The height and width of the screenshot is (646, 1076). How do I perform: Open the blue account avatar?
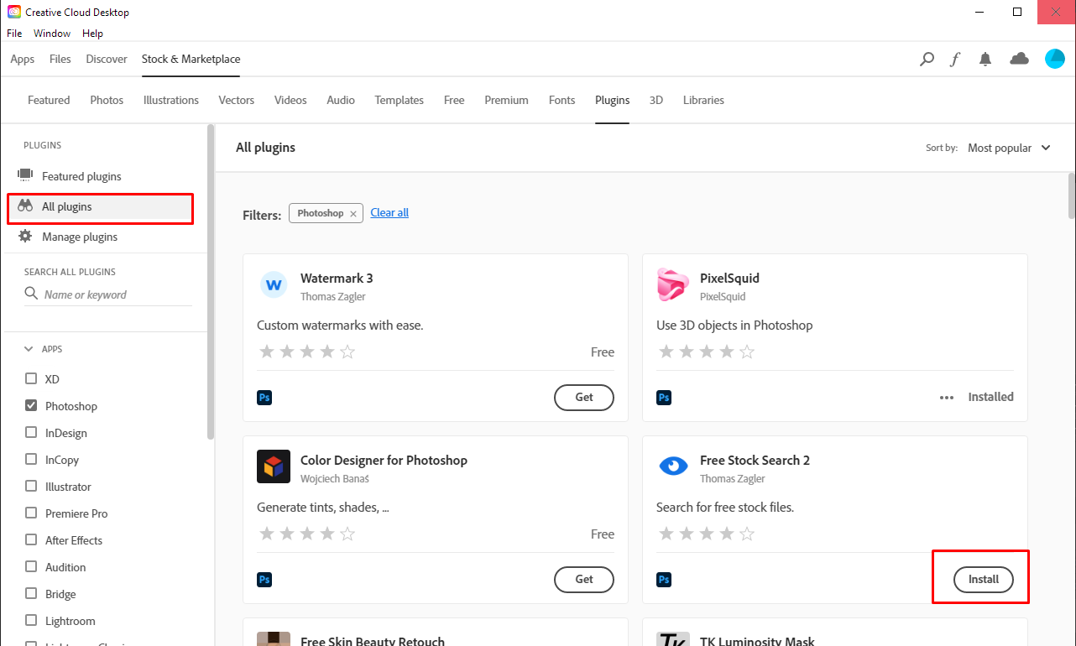click(x=1054, y=59)
